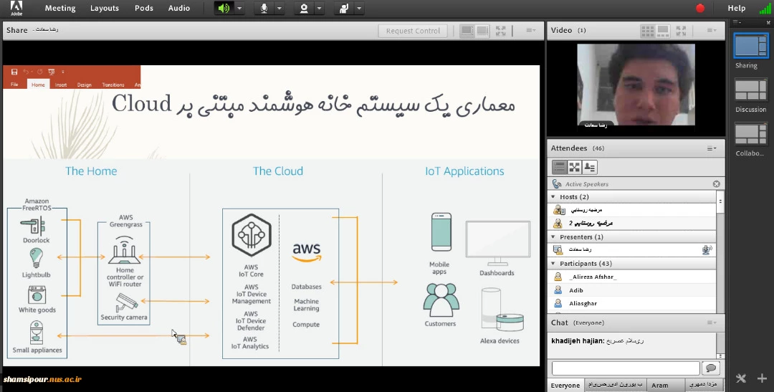The height and width of the screenshot is (392, 774).
Task: Mute the meeting speaker audio icon
Action: 224,9
